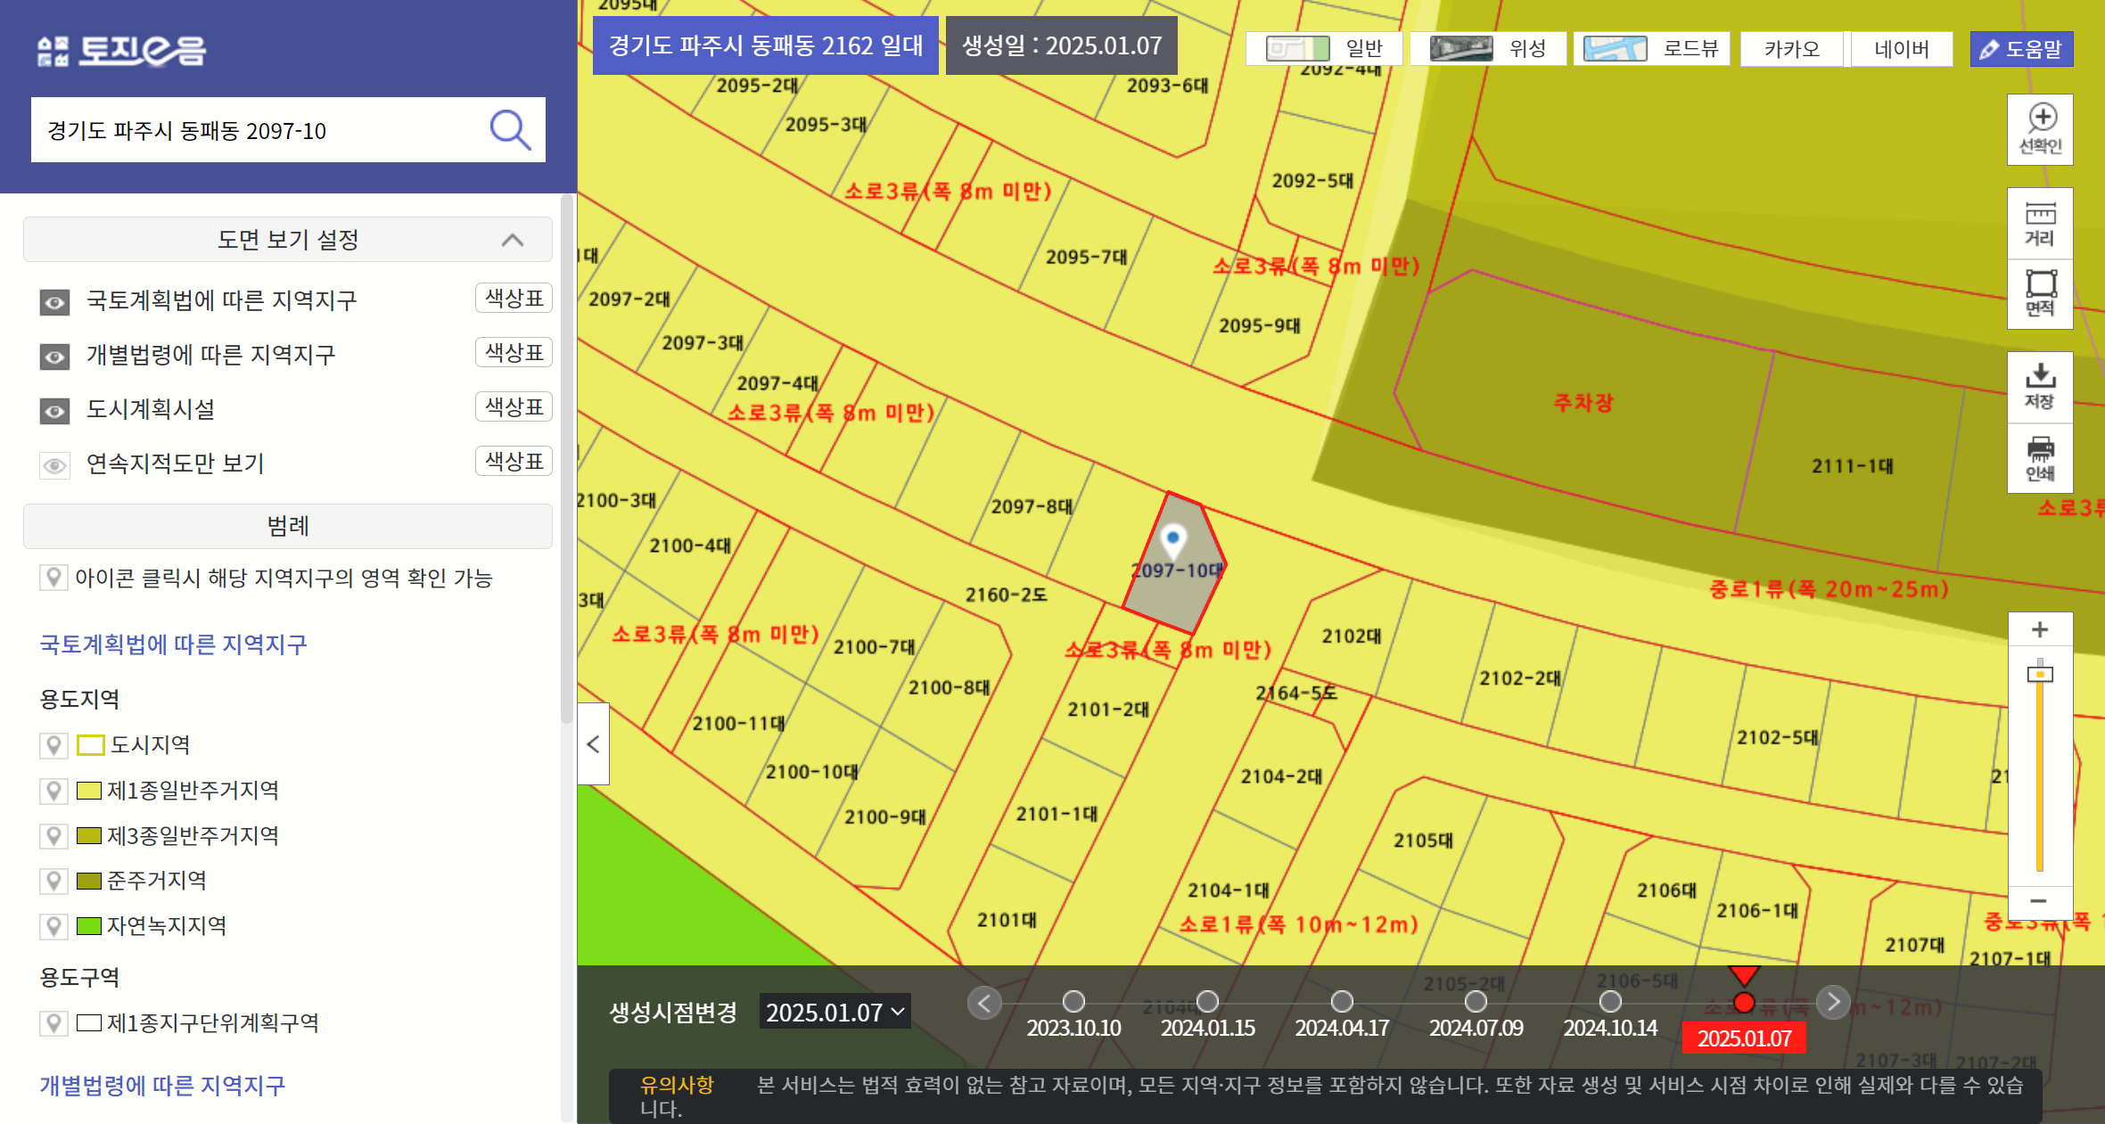Open the 도움말 help button

tap(2020, 49)
